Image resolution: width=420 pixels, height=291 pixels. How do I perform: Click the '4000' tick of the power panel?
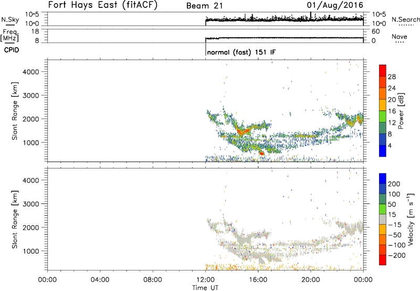30,72
